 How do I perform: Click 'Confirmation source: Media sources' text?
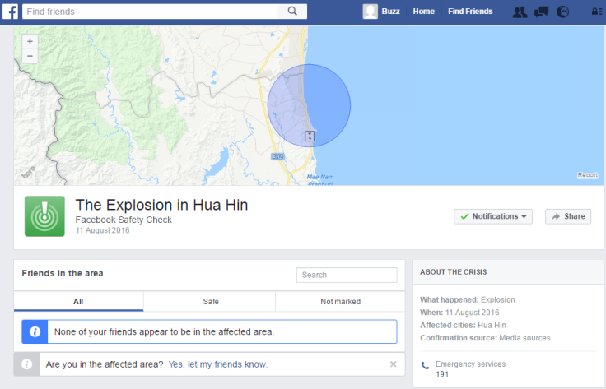(x=485, y=338)
